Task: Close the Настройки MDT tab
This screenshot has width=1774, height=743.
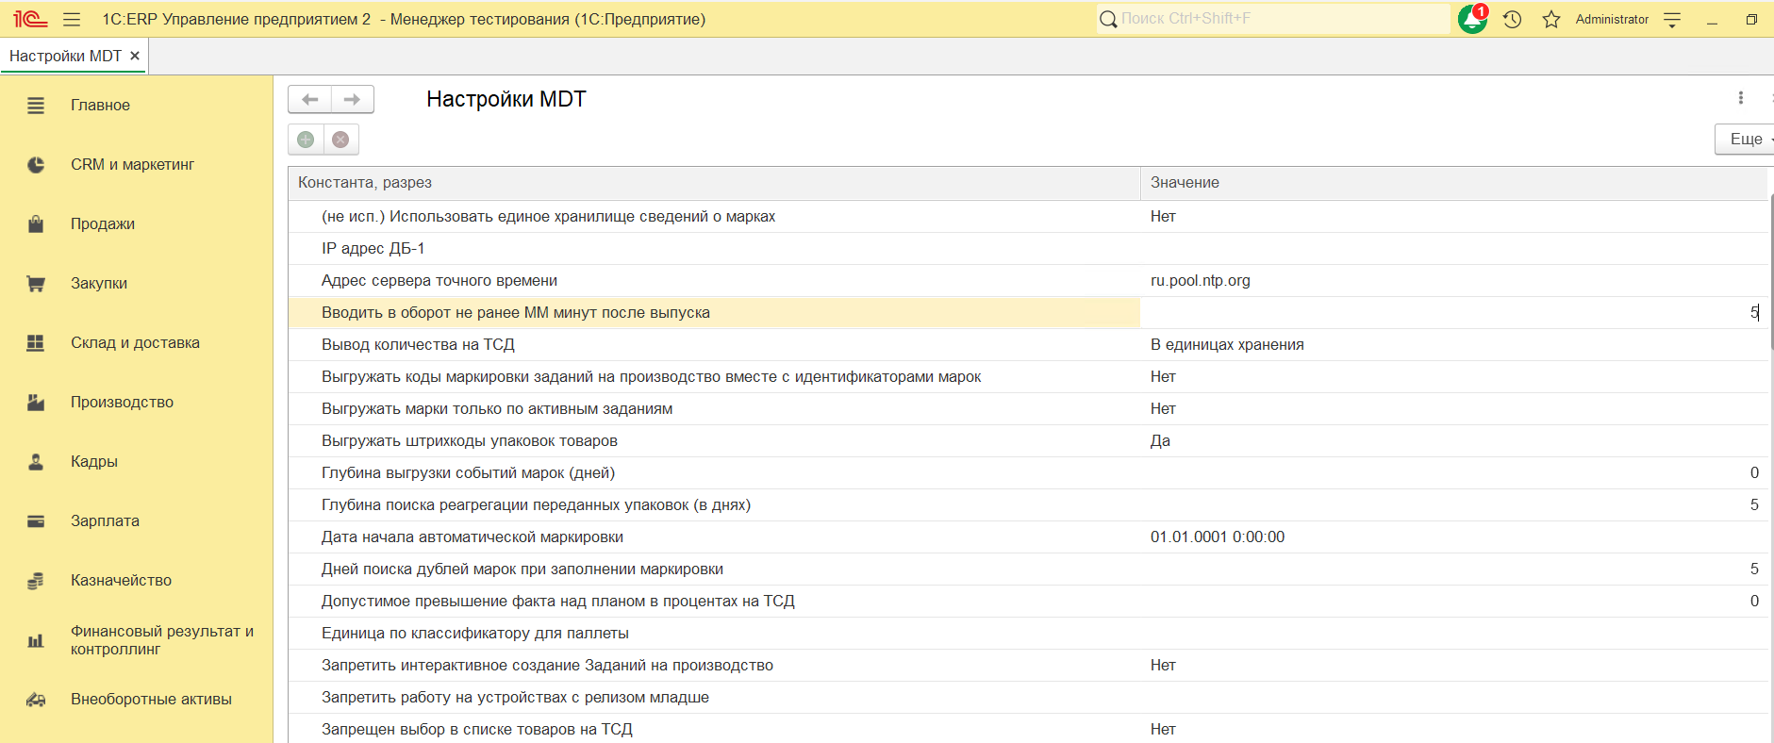Action: [135, 56]
